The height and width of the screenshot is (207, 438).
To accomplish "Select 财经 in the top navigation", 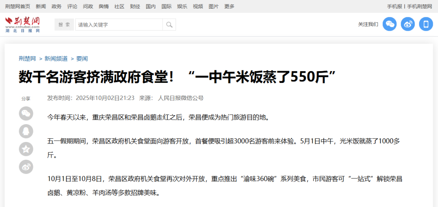I will pyautogui.click(x=135, y=6).
